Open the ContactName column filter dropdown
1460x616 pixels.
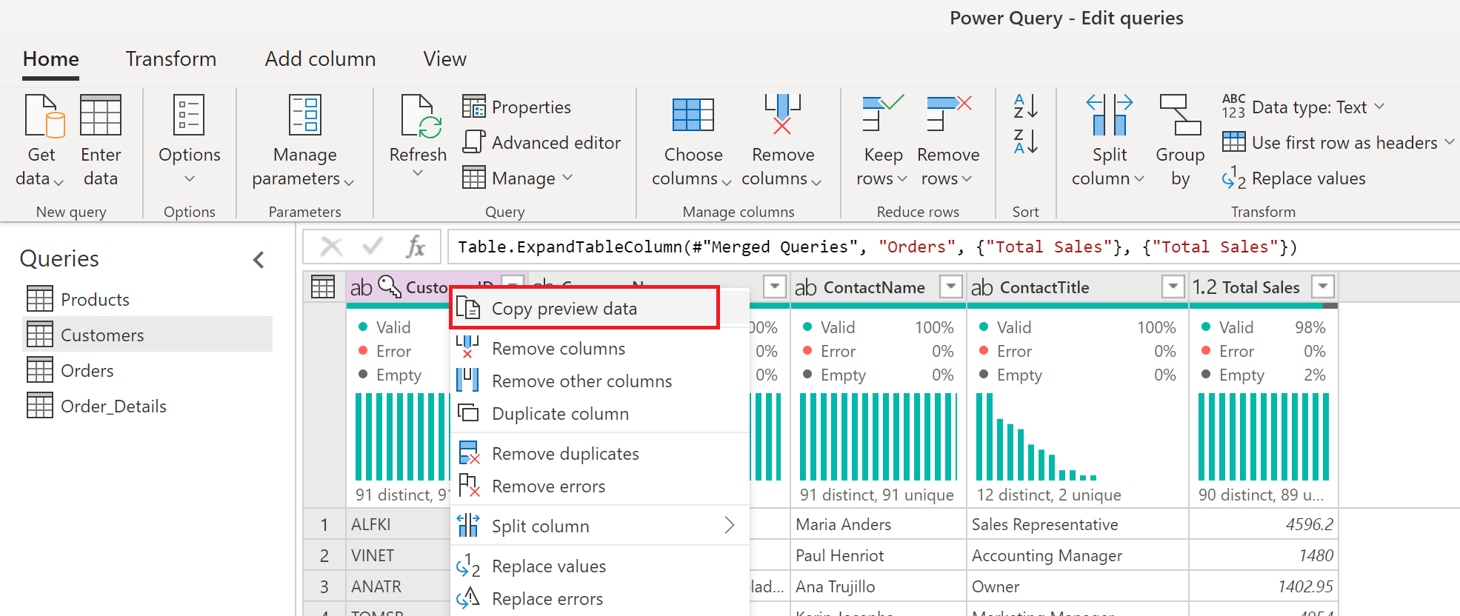(950, 287)
